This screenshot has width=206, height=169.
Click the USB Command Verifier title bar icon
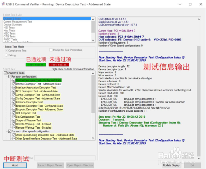3,4
